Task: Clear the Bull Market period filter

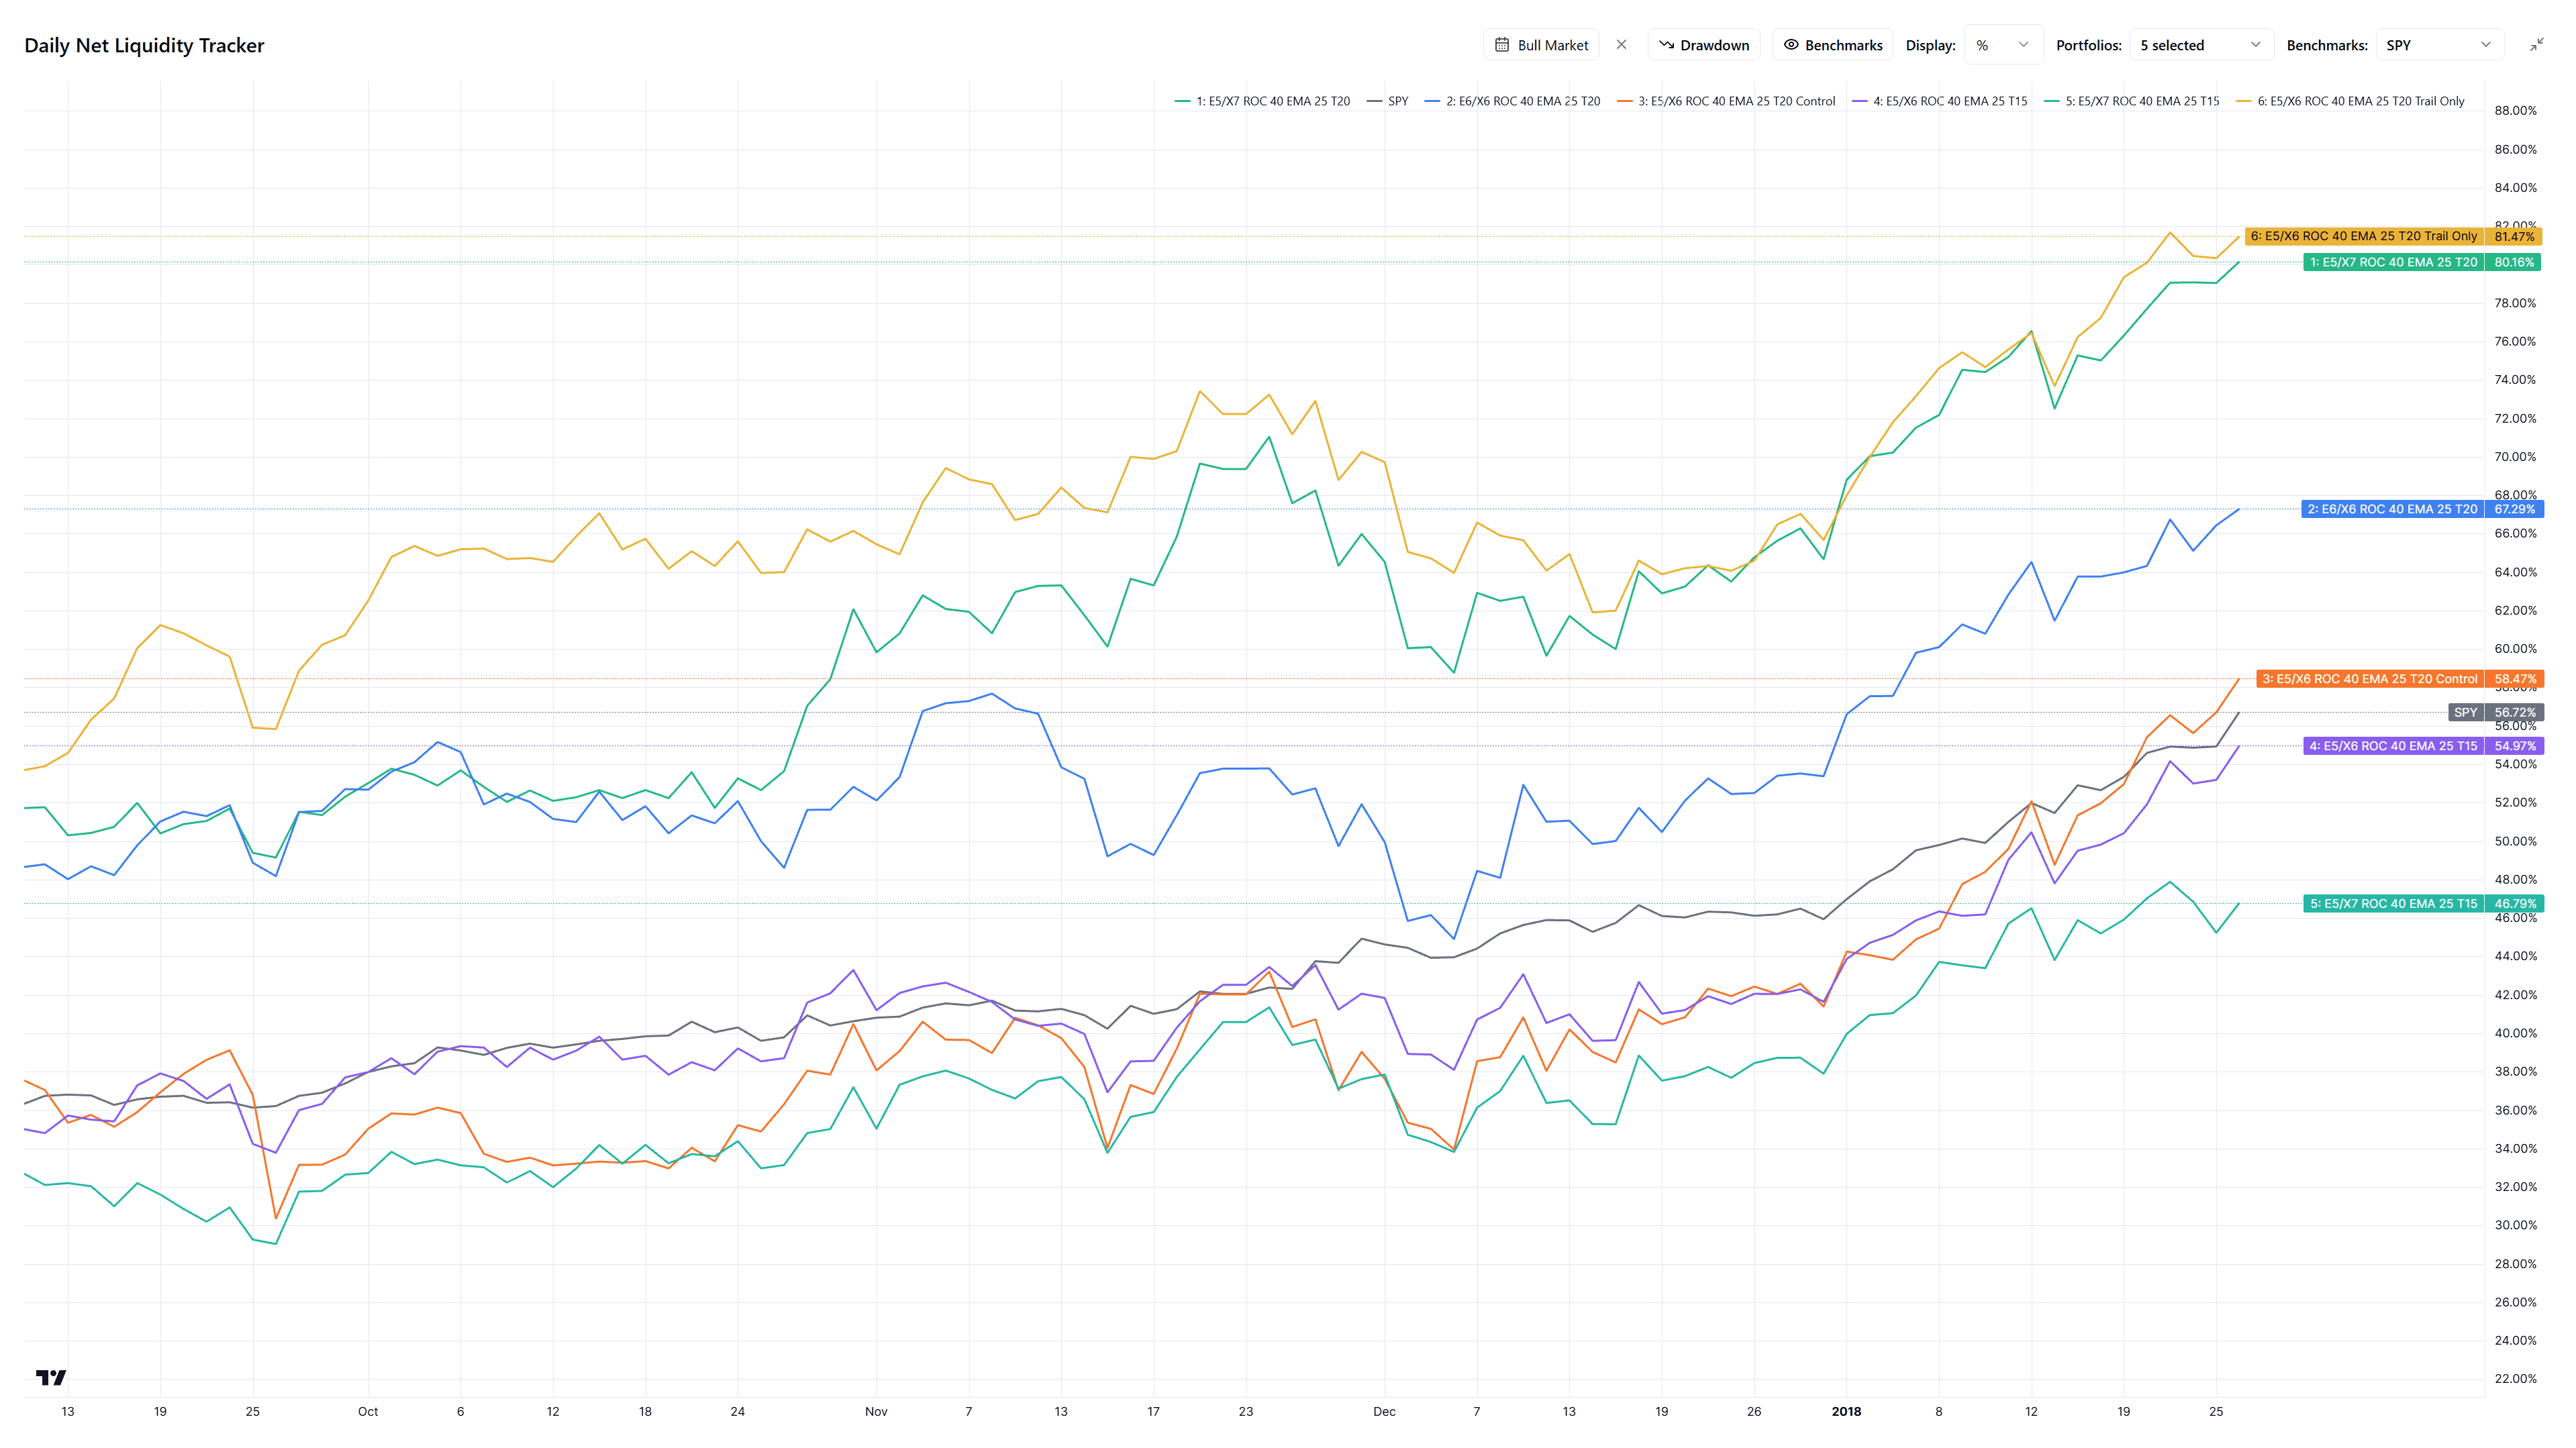Action: [x=1621, y=45]
